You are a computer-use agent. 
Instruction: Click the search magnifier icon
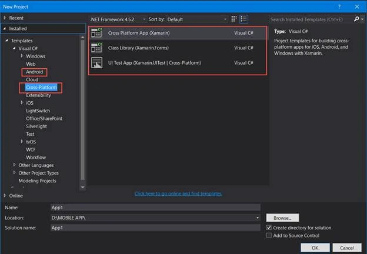click(356, 19)
